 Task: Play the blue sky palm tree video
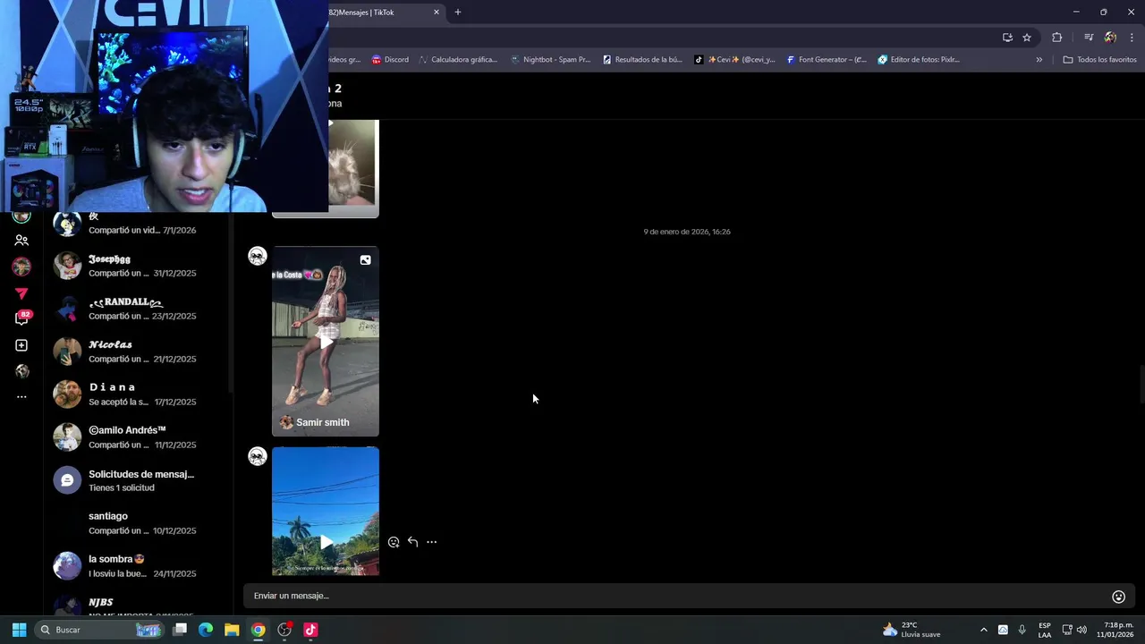(326, 512)
